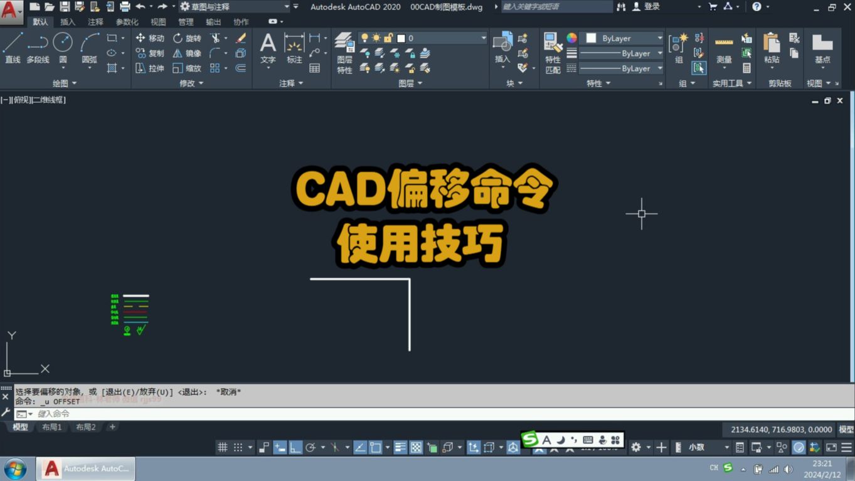
Task: Click the Undo arrow in quick access toolbar
Action: tap(140, 6)
